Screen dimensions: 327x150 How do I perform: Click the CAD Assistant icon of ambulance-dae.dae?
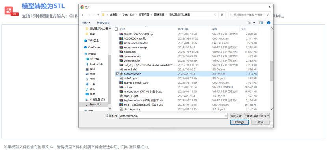121,43
